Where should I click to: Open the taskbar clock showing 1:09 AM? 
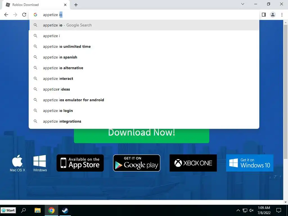(264, 210)
